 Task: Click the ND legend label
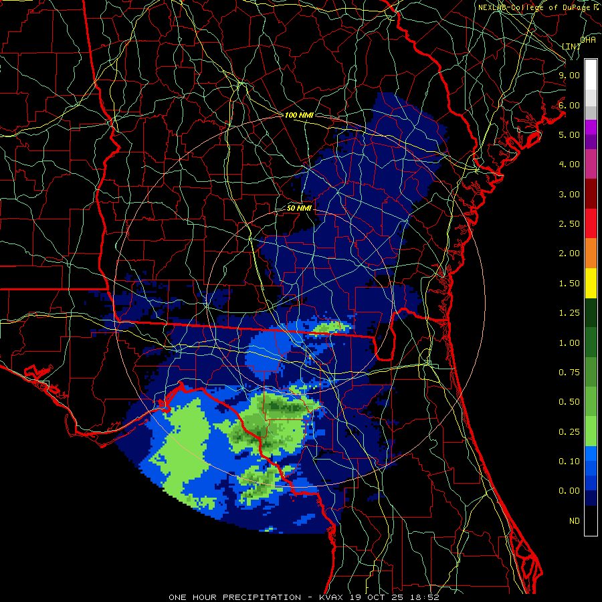(575, 521)
